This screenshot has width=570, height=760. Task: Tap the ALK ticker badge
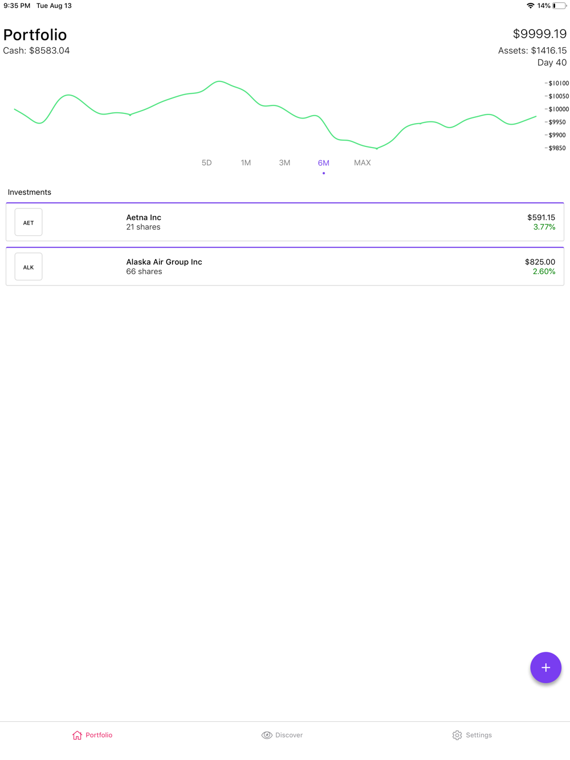coord(28,267)
